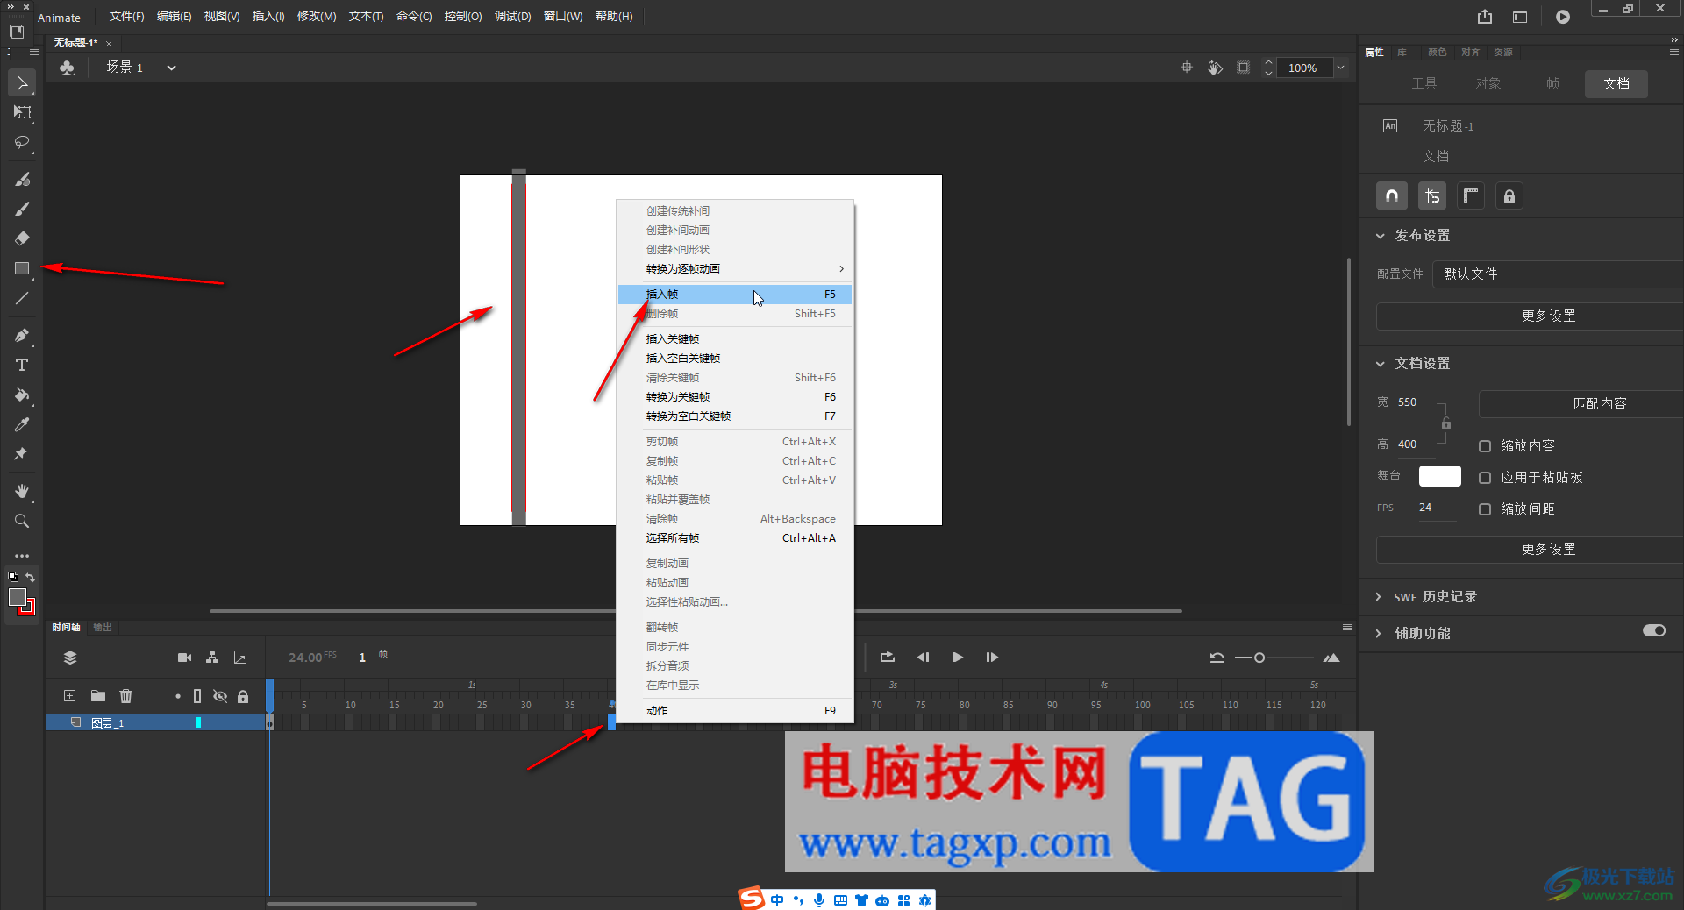1684x910 pixels.
Task: Collapse the 文档设置 section
Action: (1381, 364)
